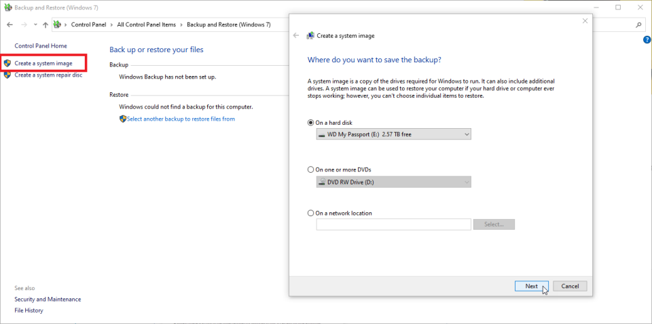The width and height of the screenshot is (652, 324).
Task: Open Control Panel Home
Action: coord(41,45)
